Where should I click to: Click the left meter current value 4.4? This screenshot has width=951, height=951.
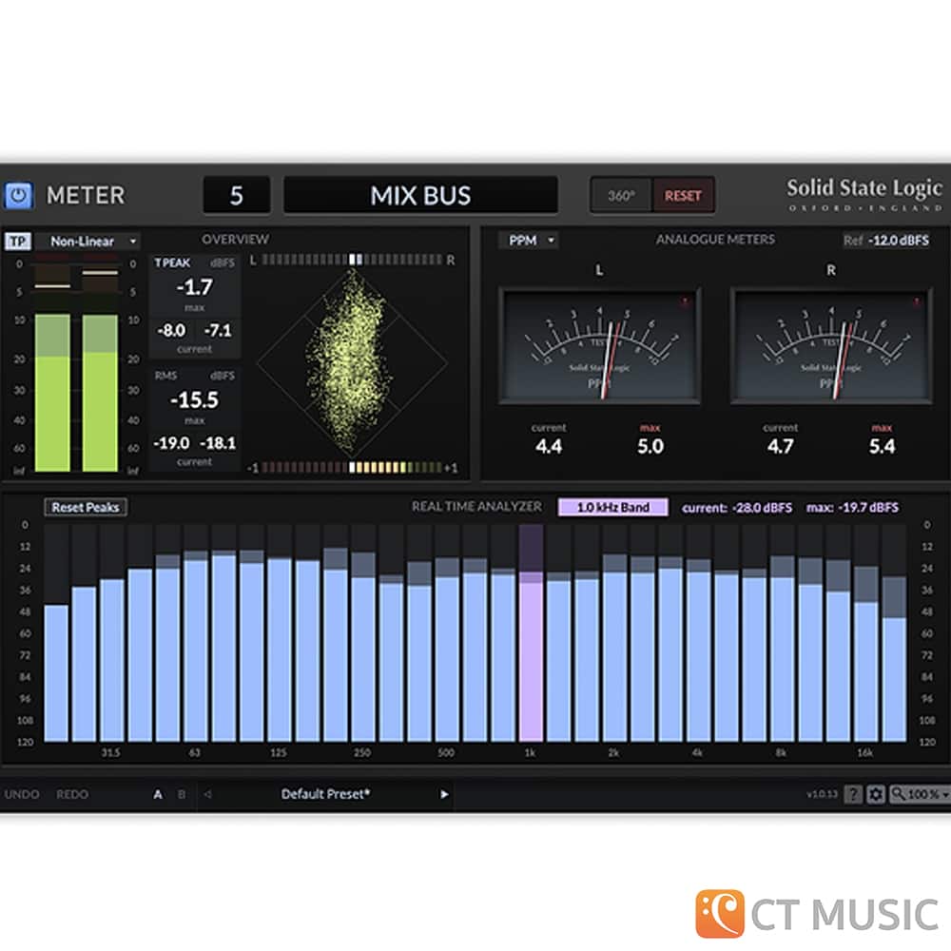(549, 446)
